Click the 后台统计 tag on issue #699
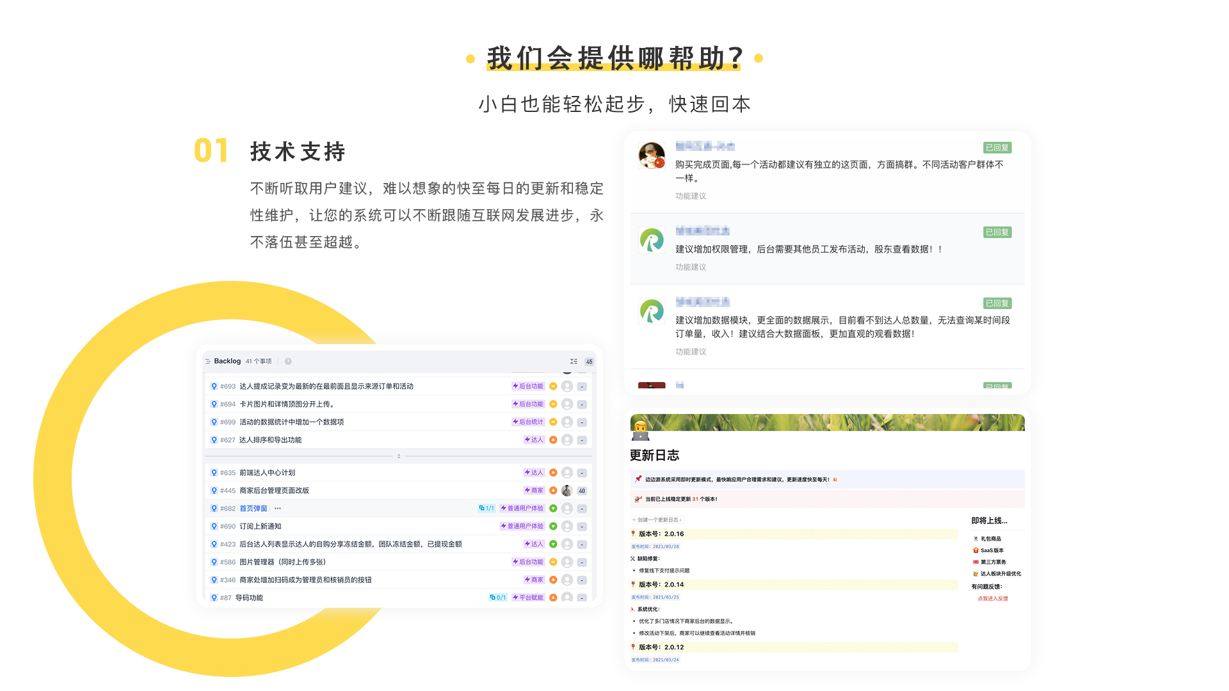 pyautogui.click(x=528, y=422)
